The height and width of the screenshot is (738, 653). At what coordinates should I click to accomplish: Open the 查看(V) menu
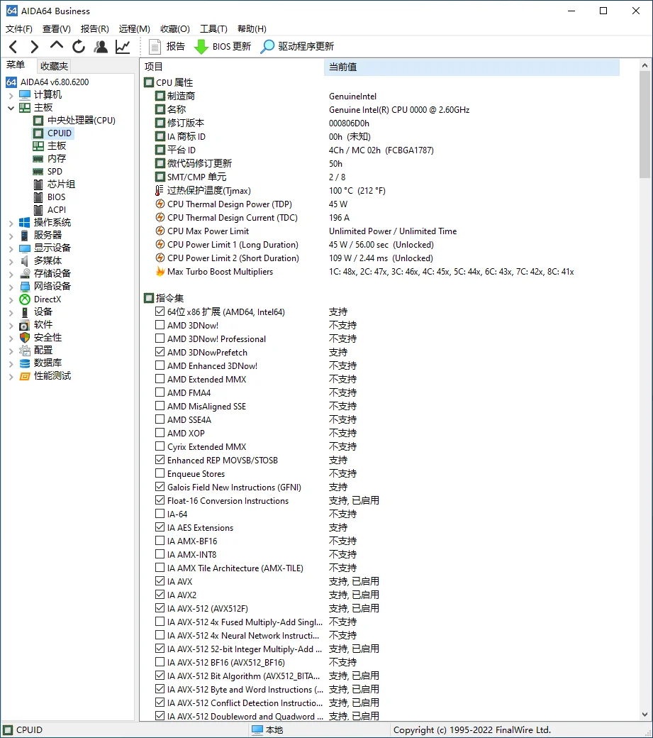[x=57, y=29]
